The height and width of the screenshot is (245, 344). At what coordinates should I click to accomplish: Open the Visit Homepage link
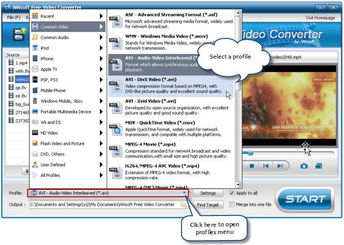(320, 18)
